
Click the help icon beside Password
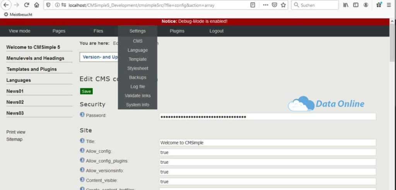point(82,114)
